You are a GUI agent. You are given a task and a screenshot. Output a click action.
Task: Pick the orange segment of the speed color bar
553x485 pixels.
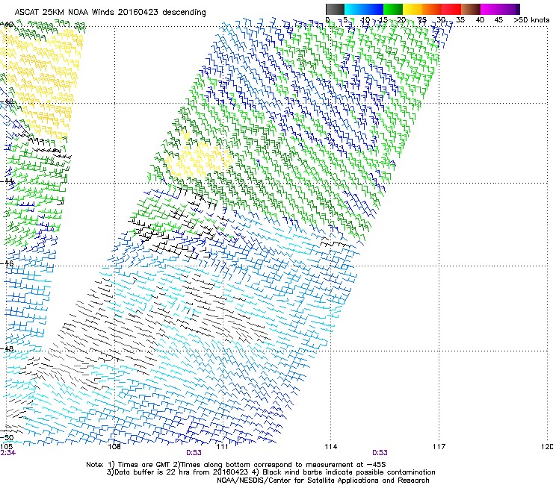(x=432, y=9)
